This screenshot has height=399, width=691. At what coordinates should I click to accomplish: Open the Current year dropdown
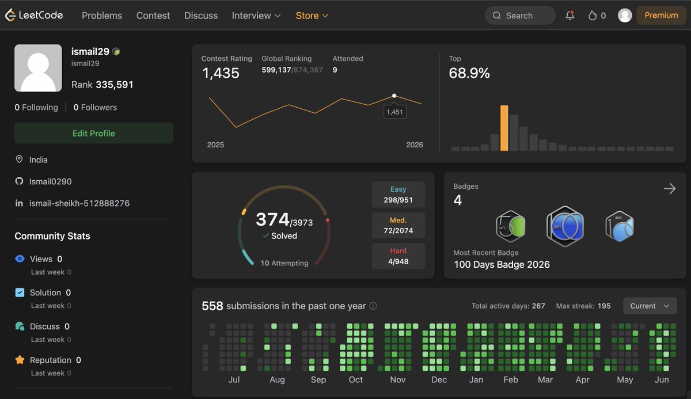pyautogui.click(x=650, y=306)
